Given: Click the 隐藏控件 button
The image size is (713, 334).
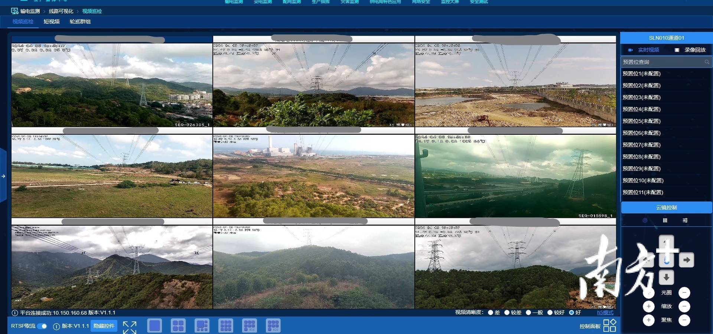Looking at the screenshot, I should (104, 326).
